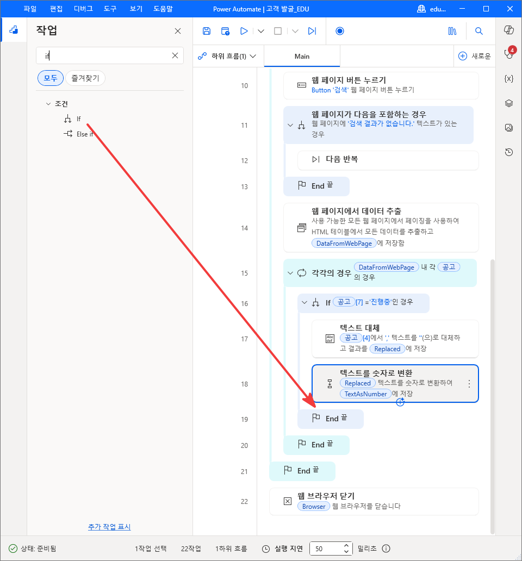Open the 도구 menu

pos(110,9)
